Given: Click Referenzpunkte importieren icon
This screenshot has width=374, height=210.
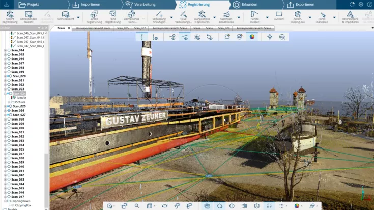Looking at the screenshot, I should (x=350, y=14).
